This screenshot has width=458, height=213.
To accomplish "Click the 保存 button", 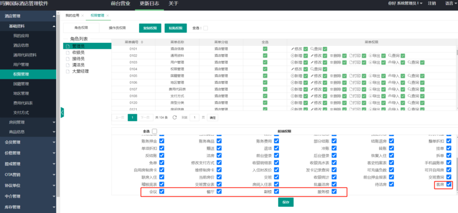I will (286, 202).
